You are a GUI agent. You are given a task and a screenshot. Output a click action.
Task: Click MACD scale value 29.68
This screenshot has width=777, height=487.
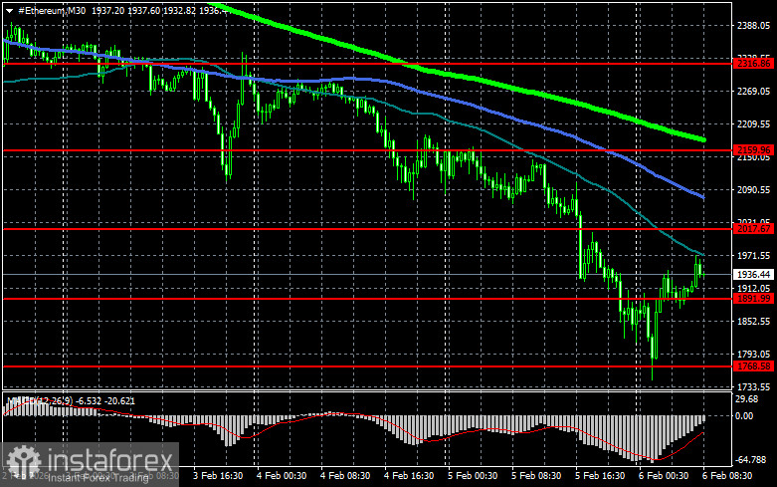click(x=747, y=399)
